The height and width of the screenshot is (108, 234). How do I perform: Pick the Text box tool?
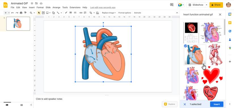point(43,13)
